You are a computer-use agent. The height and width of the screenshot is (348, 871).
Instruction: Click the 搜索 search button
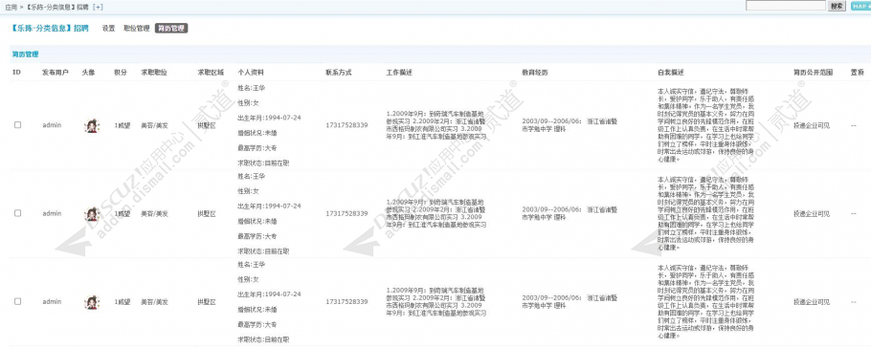837,6
